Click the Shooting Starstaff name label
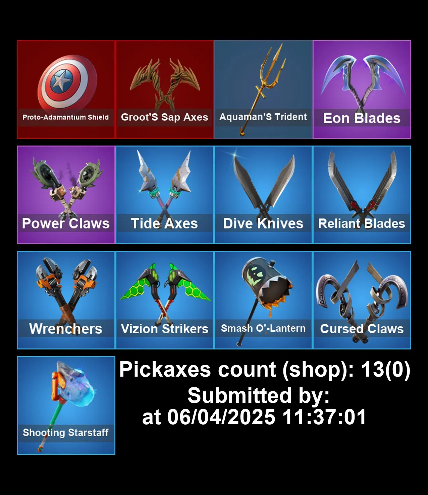This screenshot has width=428, height=495. click(x=66, y=433)
